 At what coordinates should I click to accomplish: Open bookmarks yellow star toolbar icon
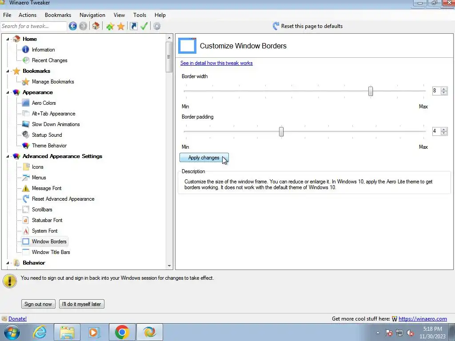[x=121, y=26]
